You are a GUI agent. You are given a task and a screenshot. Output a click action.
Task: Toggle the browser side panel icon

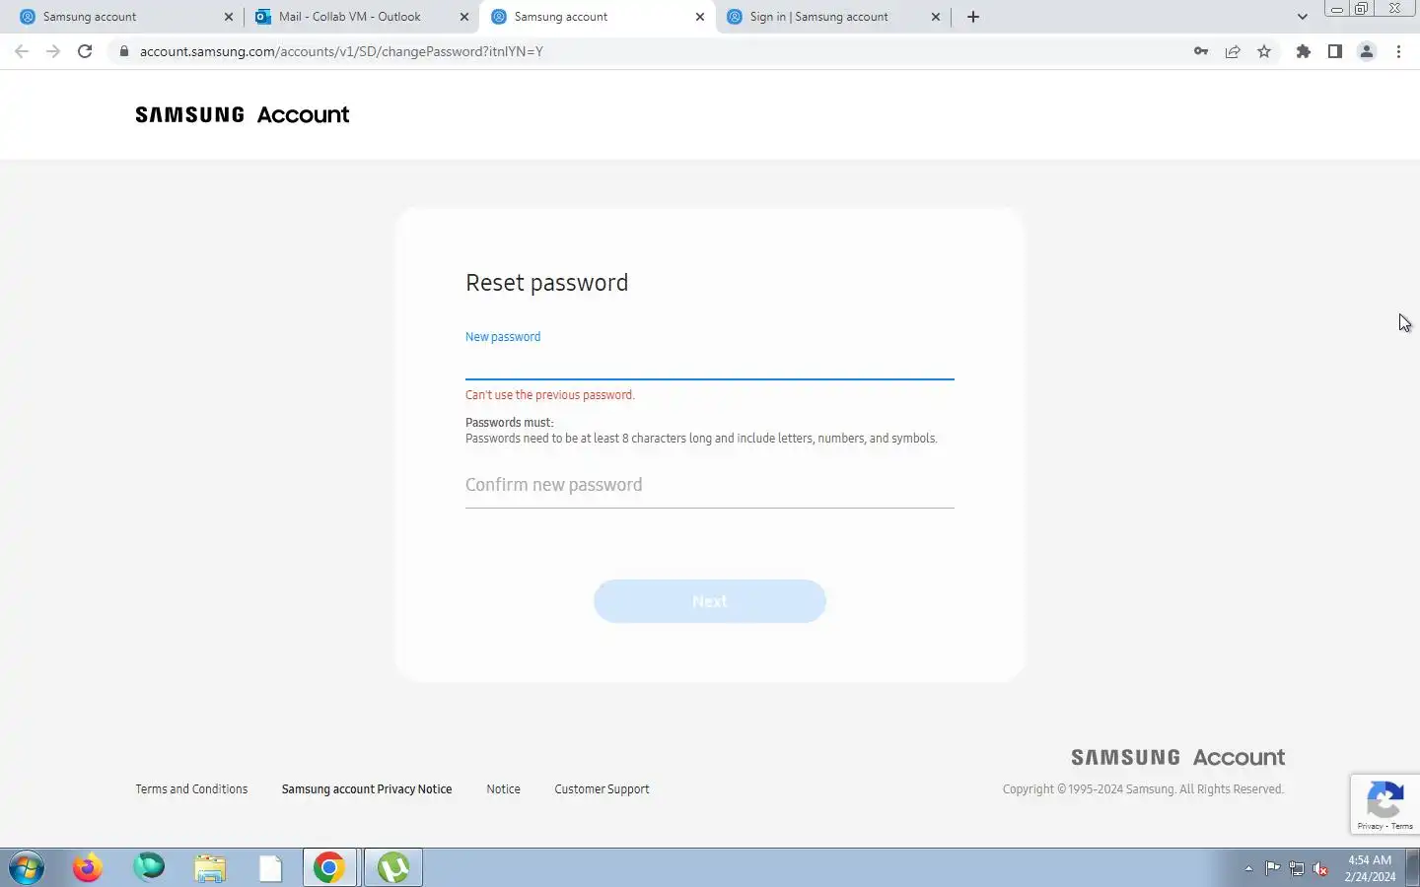pyautogui.click(x=1335, y=51)
